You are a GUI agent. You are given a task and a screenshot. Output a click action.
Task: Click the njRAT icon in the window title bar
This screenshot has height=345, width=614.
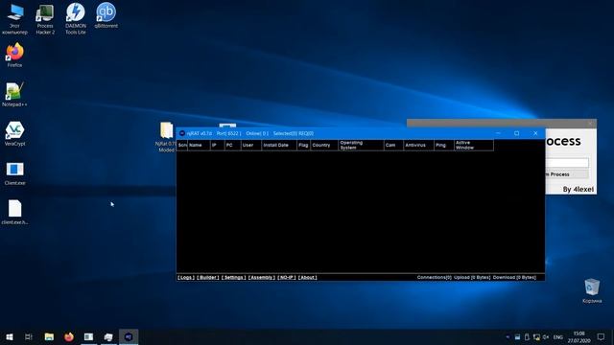point(181,133)
